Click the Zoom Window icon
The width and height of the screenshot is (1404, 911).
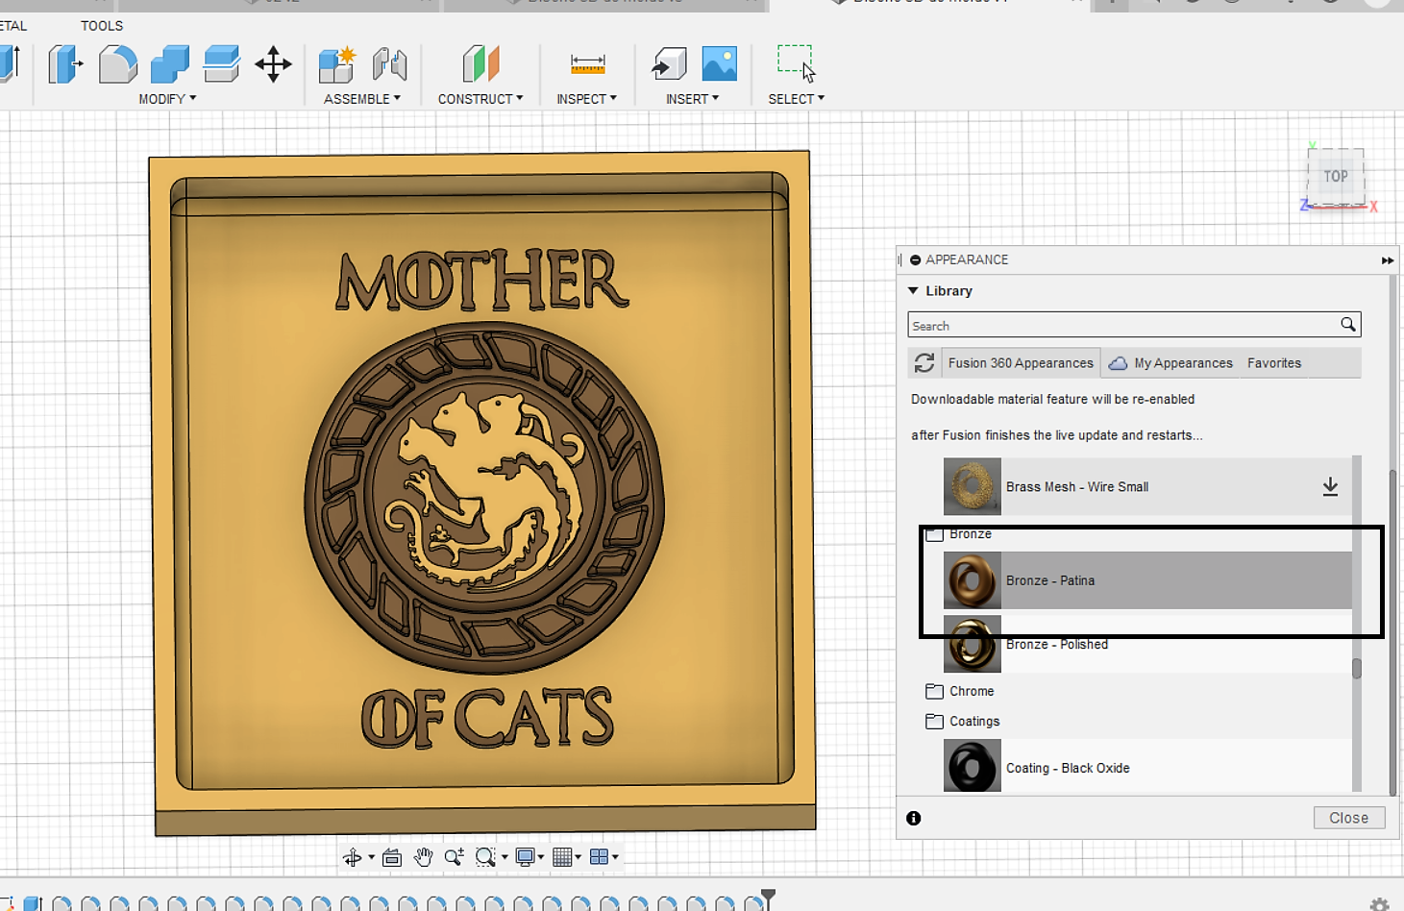click(485, 857)
